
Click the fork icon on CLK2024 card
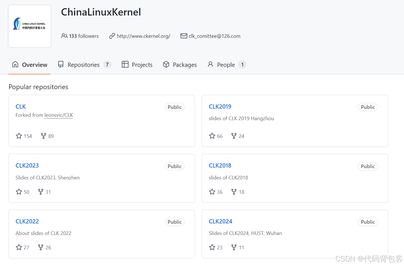[234, 247]
